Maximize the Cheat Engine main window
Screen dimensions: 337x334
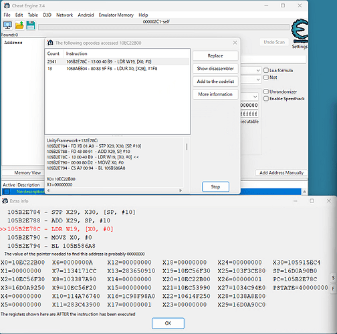283,5
